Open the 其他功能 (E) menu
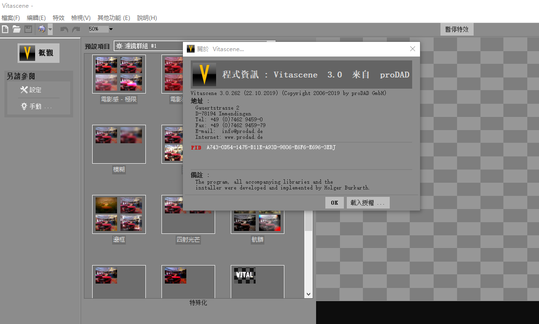This screenshot has width=539, height=324. tap(114, 18)
